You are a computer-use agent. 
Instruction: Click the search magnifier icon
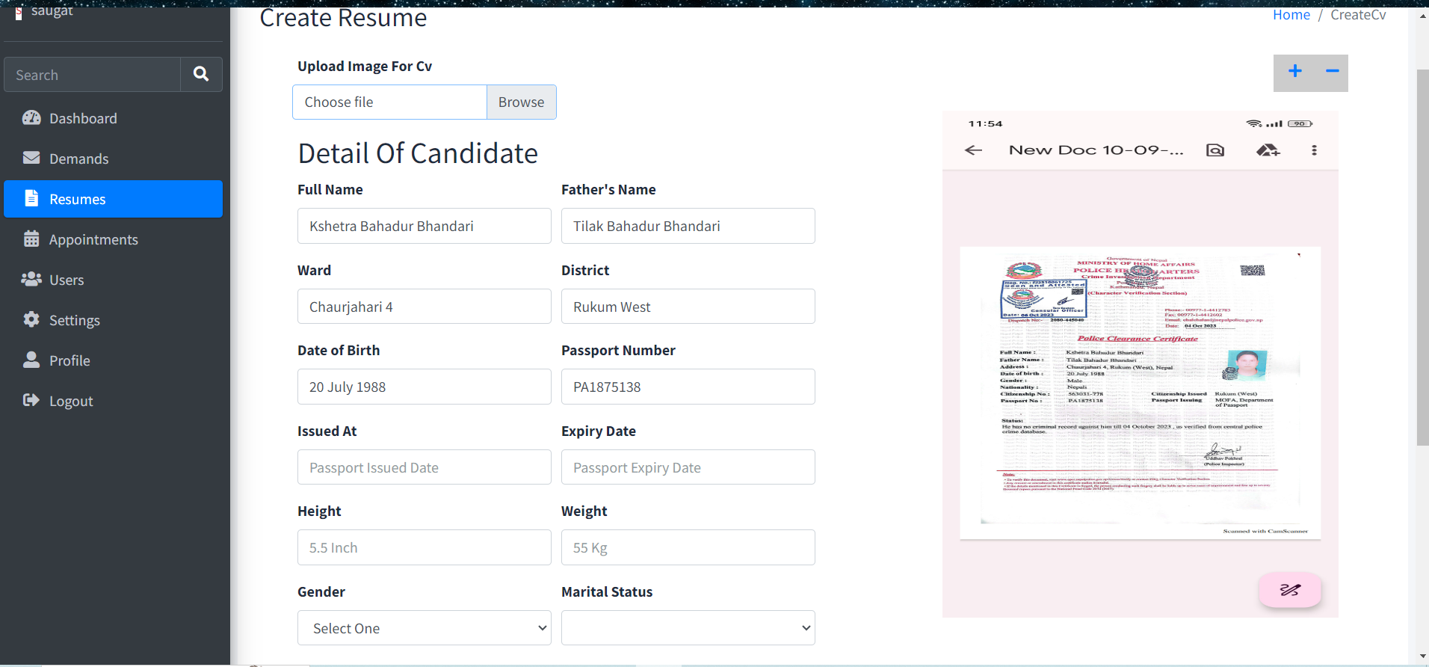tap(201, 74)
